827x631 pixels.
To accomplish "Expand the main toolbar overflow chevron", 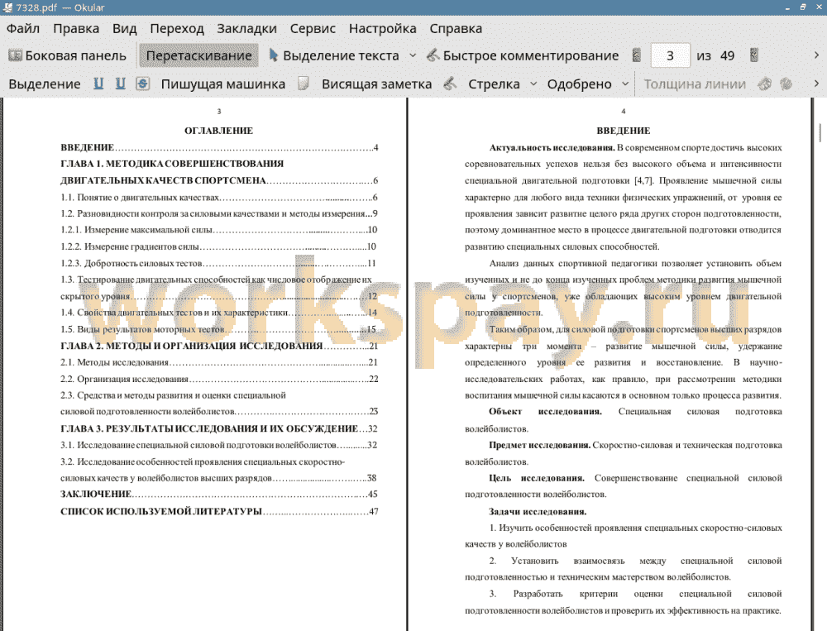I will click(816, 55).
